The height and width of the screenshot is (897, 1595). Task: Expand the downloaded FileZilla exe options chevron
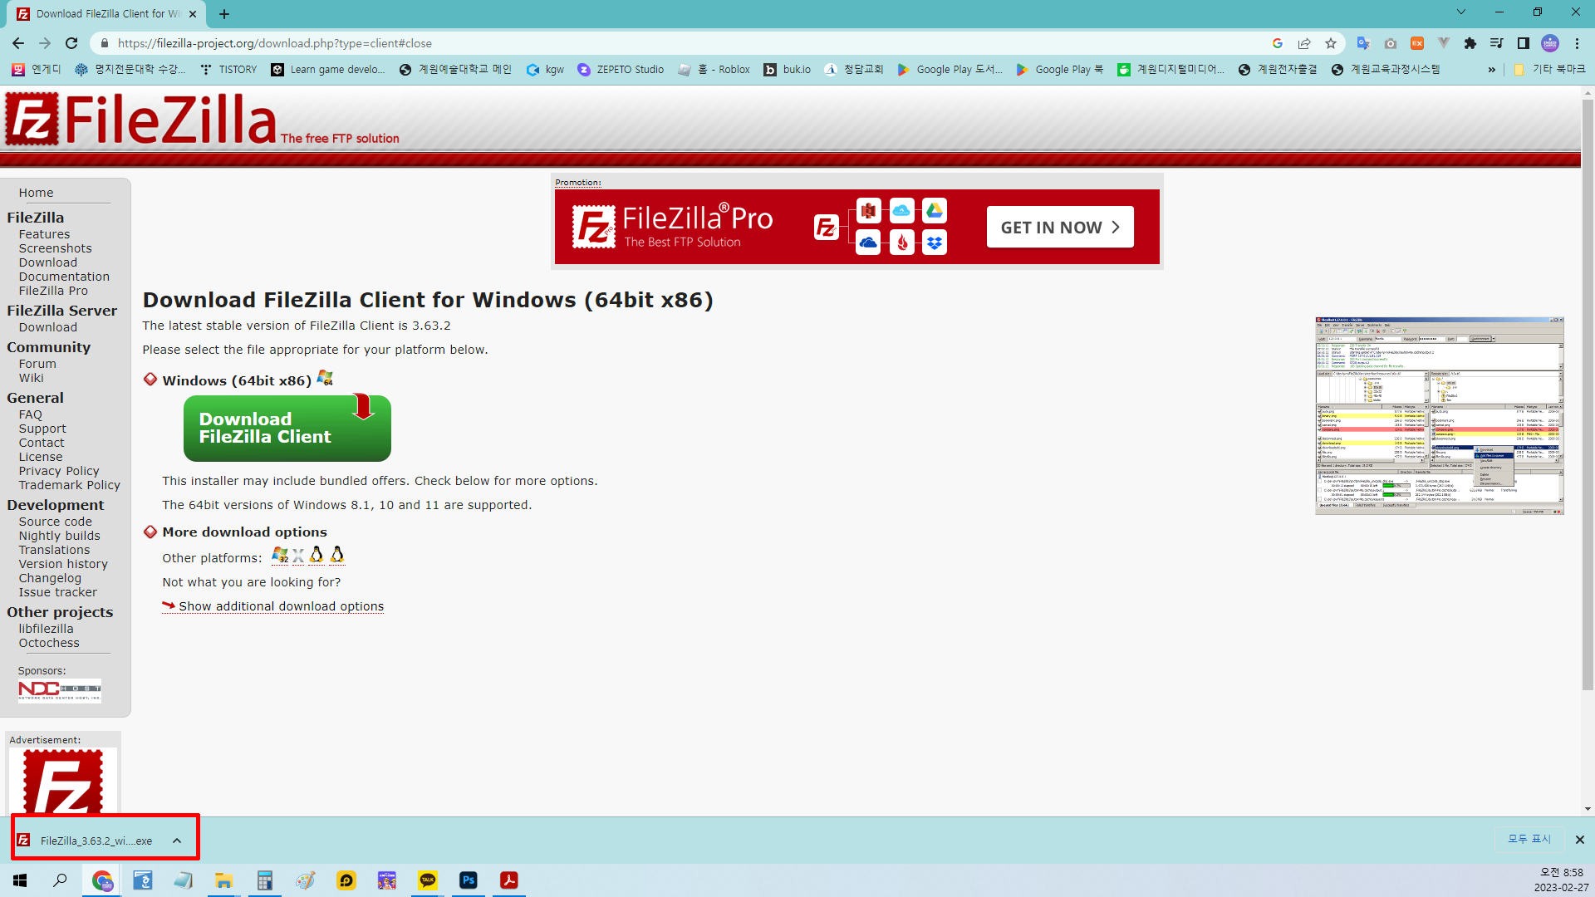[177, 841]
